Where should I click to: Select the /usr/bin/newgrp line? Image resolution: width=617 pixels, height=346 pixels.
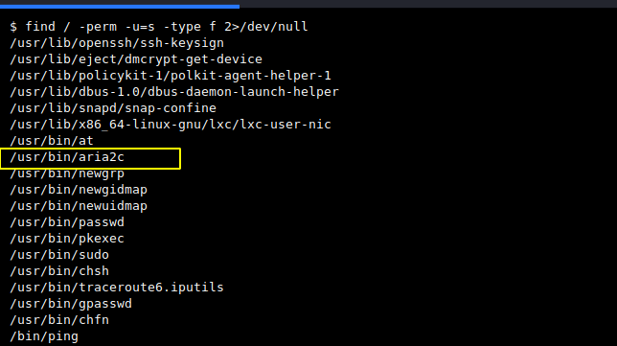coord(67,173)
